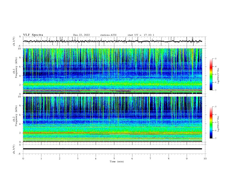Viewport: 231px width, 178px height.
Task: Click the "10" tick on time axis
Action: [205, 159]
